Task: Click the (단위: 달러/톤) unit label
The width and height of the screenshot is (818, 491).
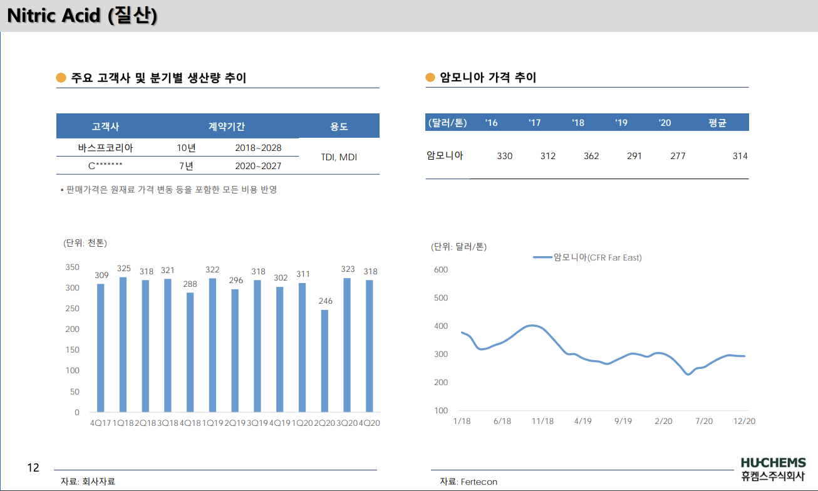Action: coord(459,247)
